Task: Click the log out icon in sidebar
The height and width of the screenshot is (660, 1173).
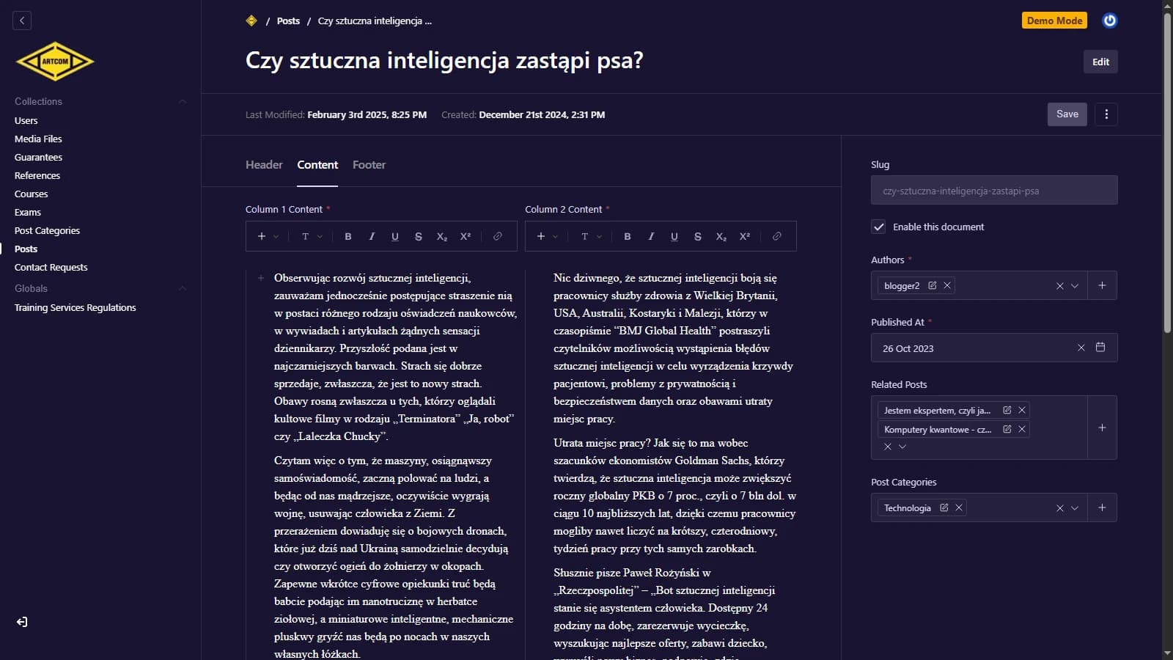Action: click(22, 622)
